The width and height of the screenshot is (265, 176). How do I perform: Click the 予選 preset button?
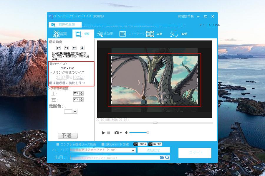point(68,136)
